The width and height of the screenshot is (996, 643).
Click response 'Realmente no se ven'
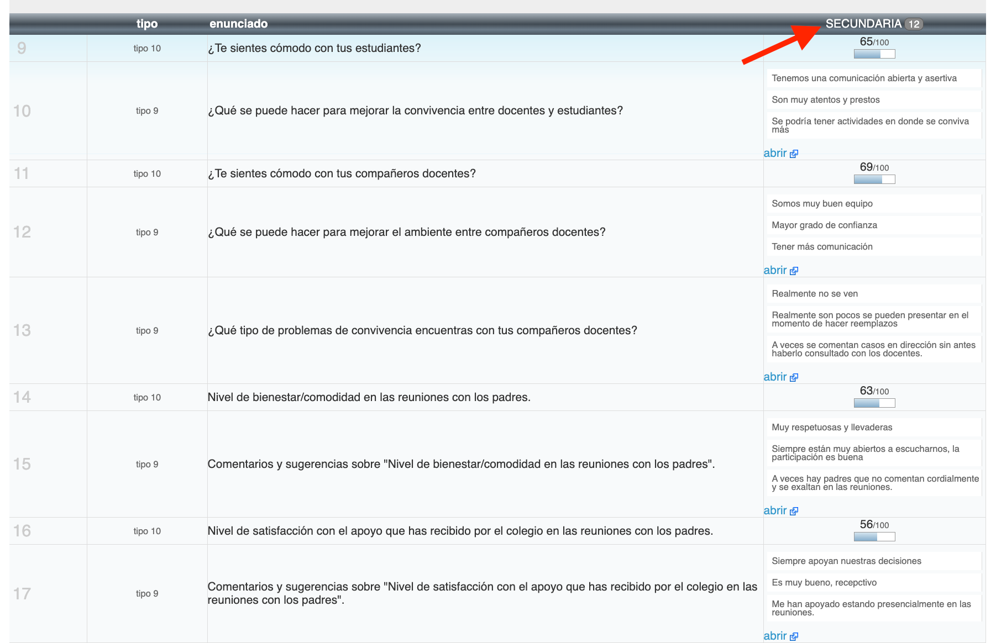click(x=873, y=294)
